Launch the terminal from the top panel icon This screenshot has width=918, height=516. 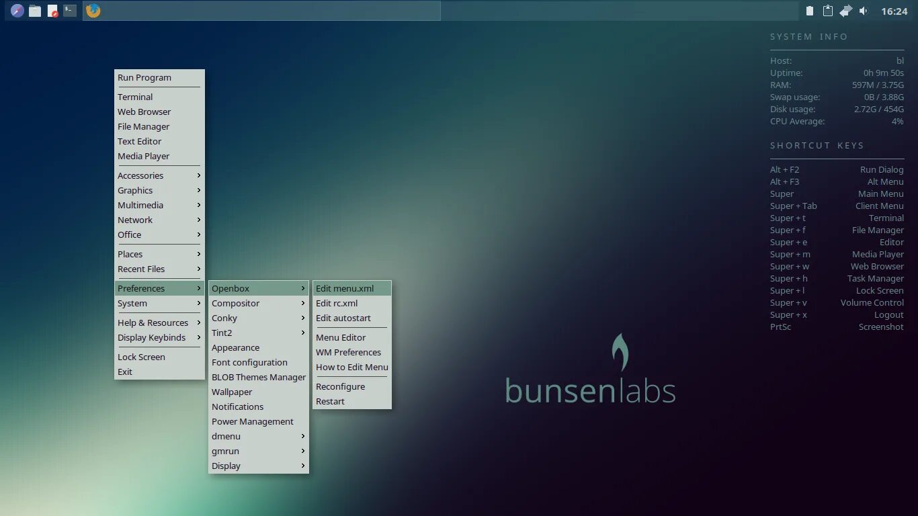(x=70, y=11)
